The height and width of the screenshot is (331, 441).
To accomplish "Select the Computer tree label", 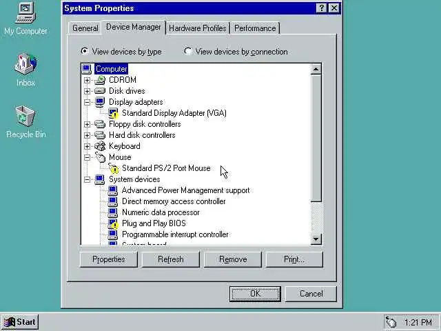I will 112,69.
